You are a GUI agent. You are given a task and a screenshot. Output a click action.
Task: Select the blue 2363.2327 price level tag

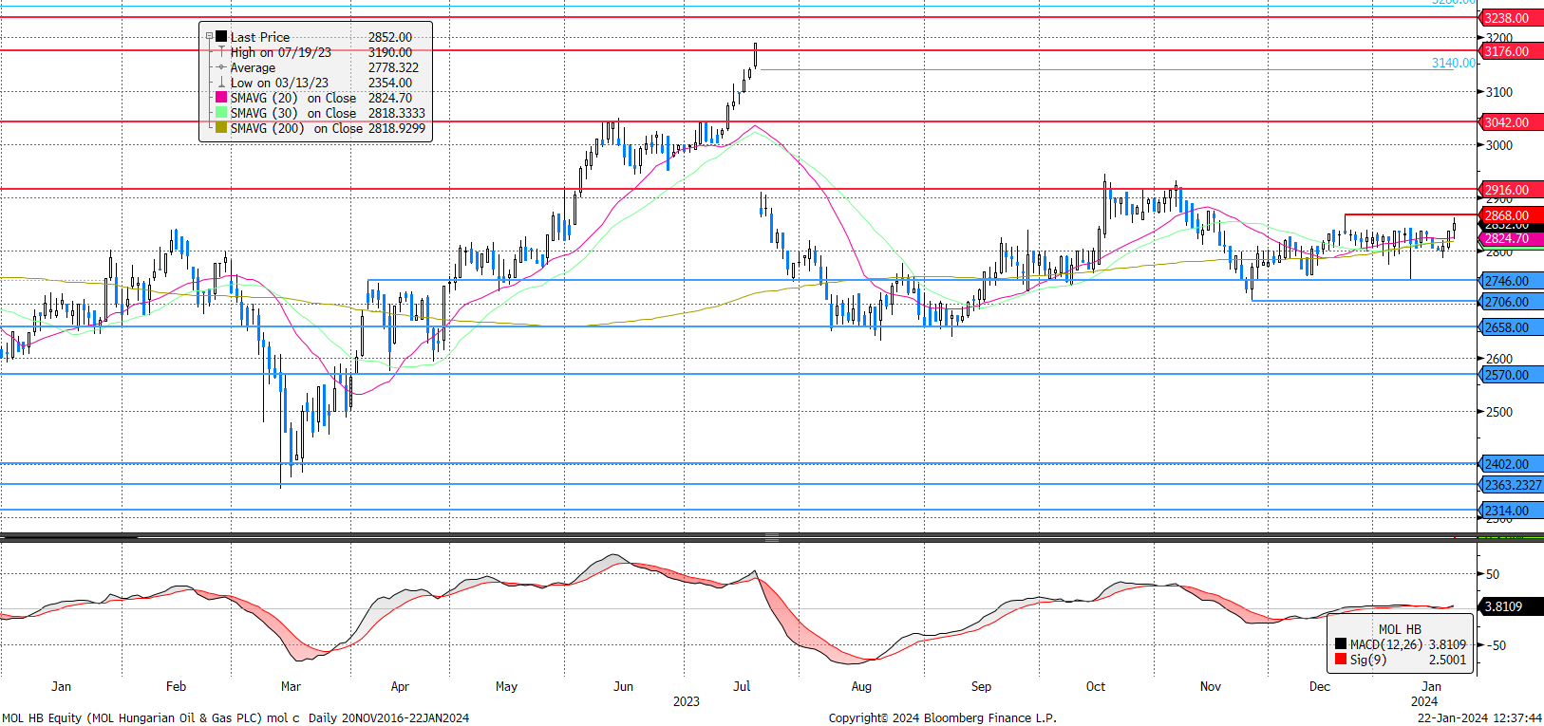[x=1512, y=485]
